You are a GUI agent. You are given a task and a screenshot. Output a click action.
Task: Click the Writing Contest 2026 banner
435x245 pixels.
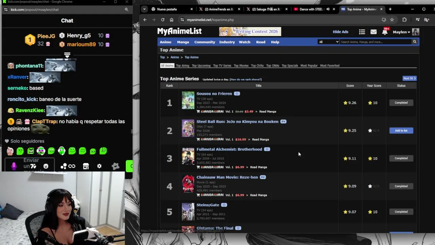pyautogui.click(x=250, y=32)
